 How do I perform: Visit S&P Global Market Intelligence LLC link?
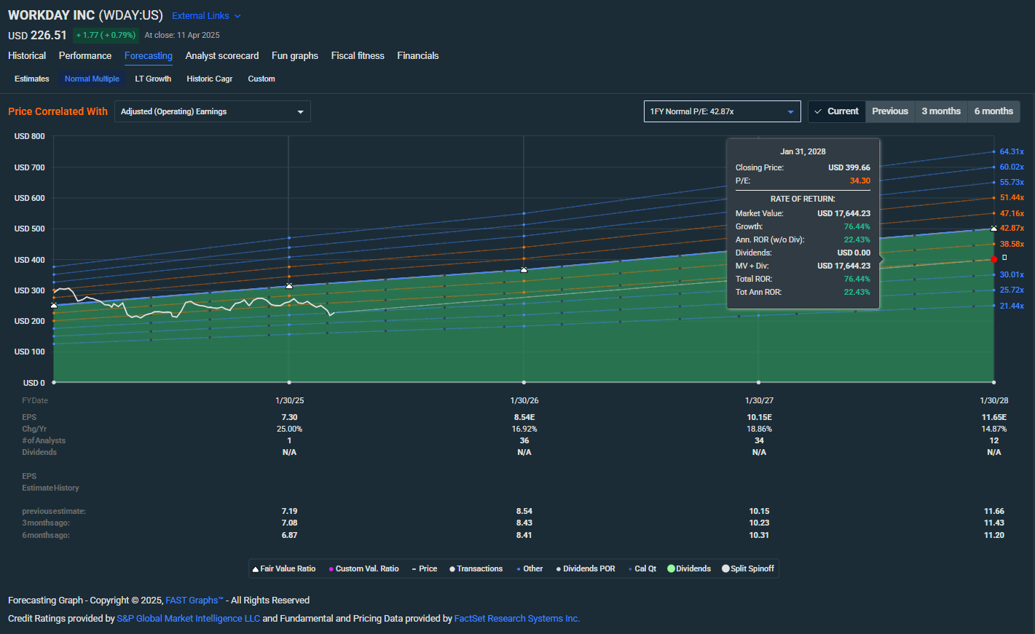188,619
